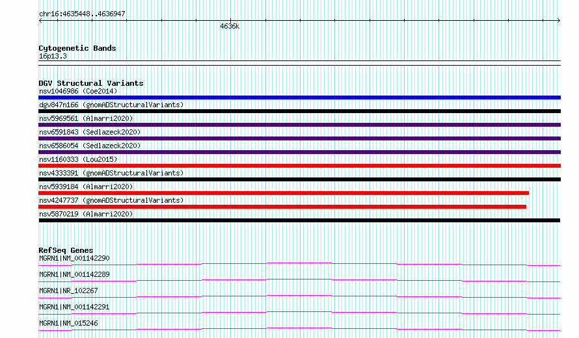The width and height of the screenshot is (579, 338).
Task: Click the nsv1046986 (Coe2014) label
Action: 78,91
